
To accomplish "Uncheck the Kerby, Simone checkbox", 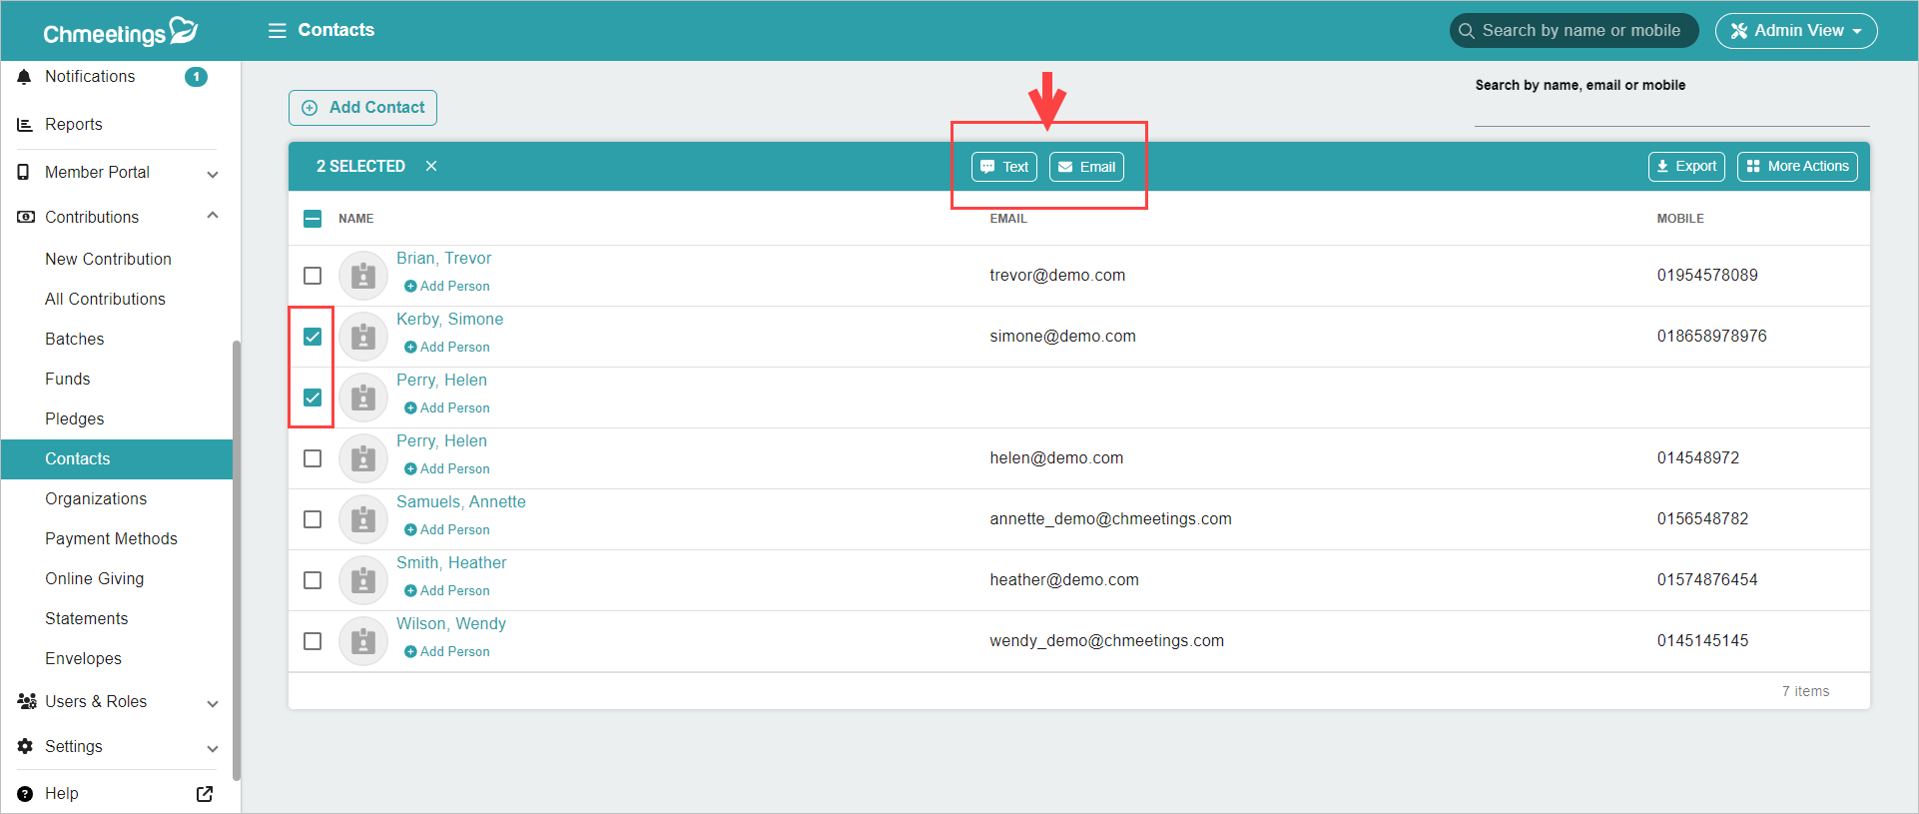I will tap(313, 337).
